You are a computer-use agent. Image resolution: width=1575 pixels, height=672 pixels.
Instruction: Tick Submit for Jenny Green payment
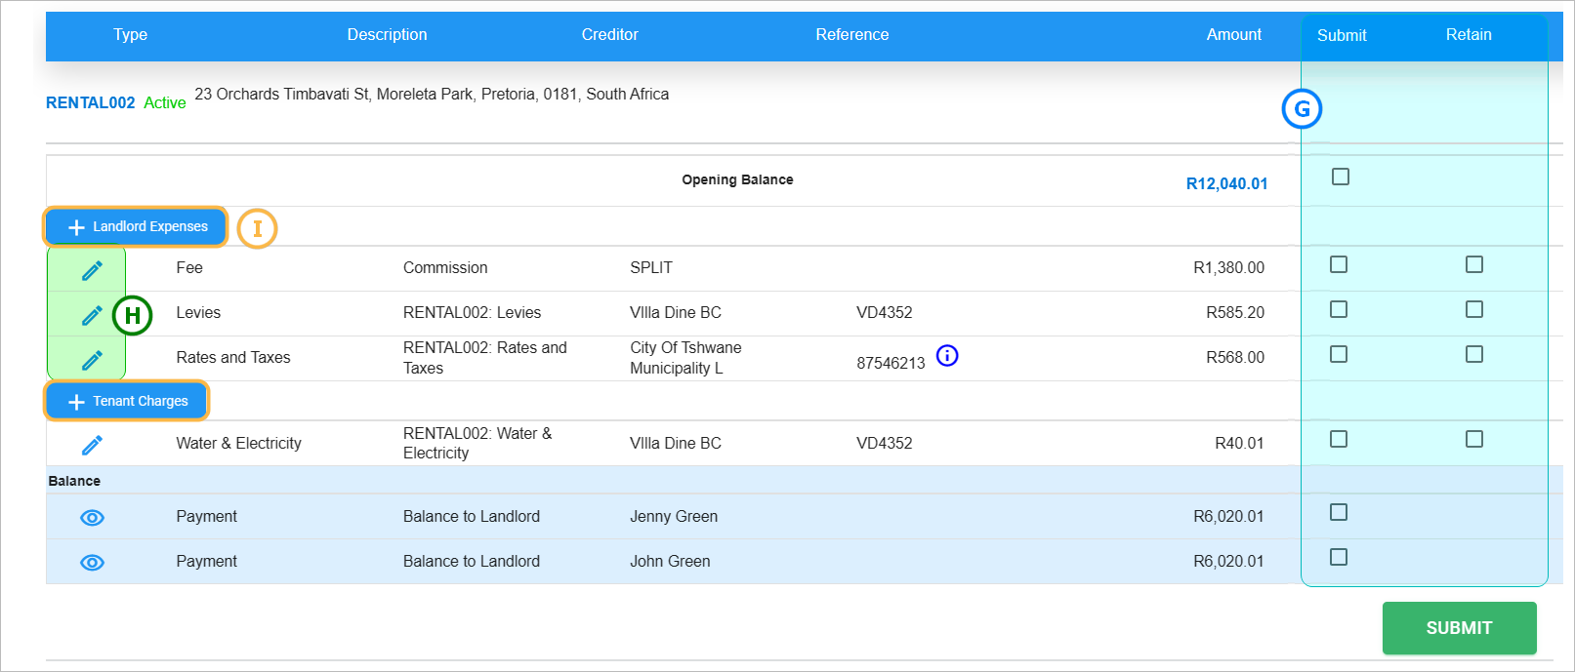coord(1339,512)
